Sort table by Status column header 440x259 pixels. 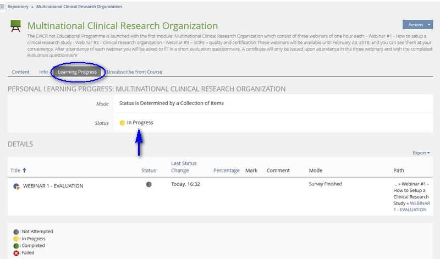(x=148, y=170)
